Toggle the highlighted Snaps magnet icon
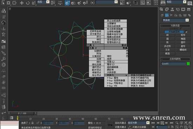The image size is (193, 129). point(67,3)
